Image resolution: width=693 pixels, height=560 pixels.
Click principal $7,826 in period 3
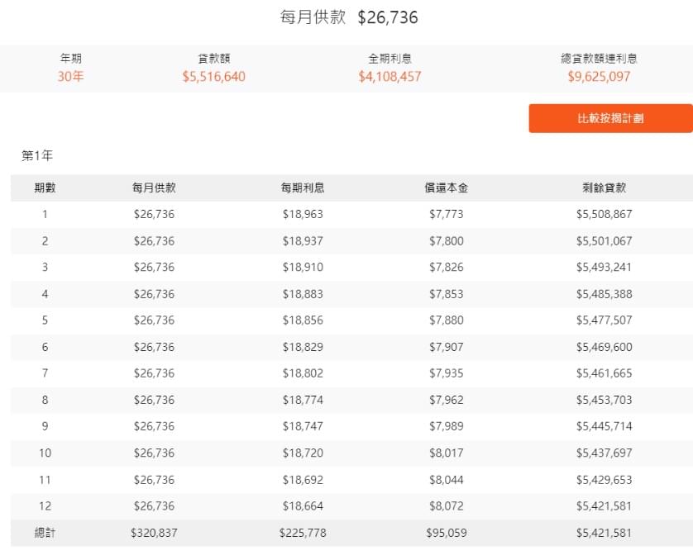(447, 267)
